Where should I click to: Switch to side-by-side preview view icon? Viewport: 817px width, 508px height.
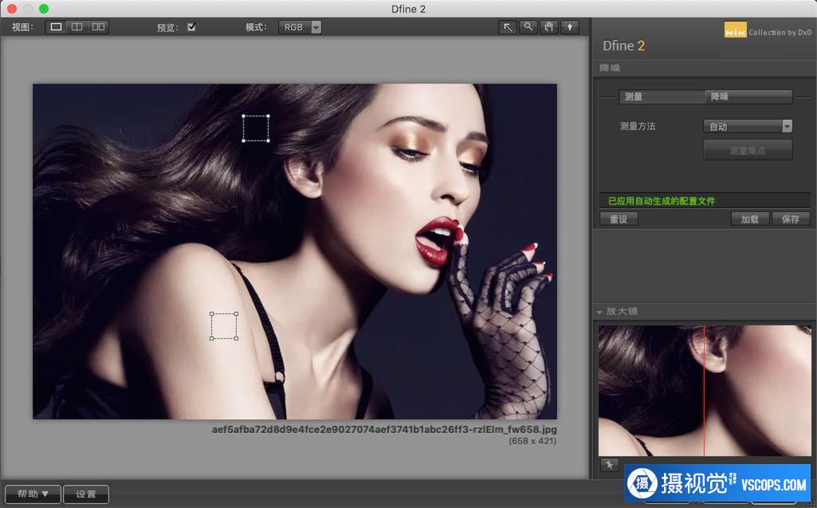pyautogui.click(x=98, y=26)
